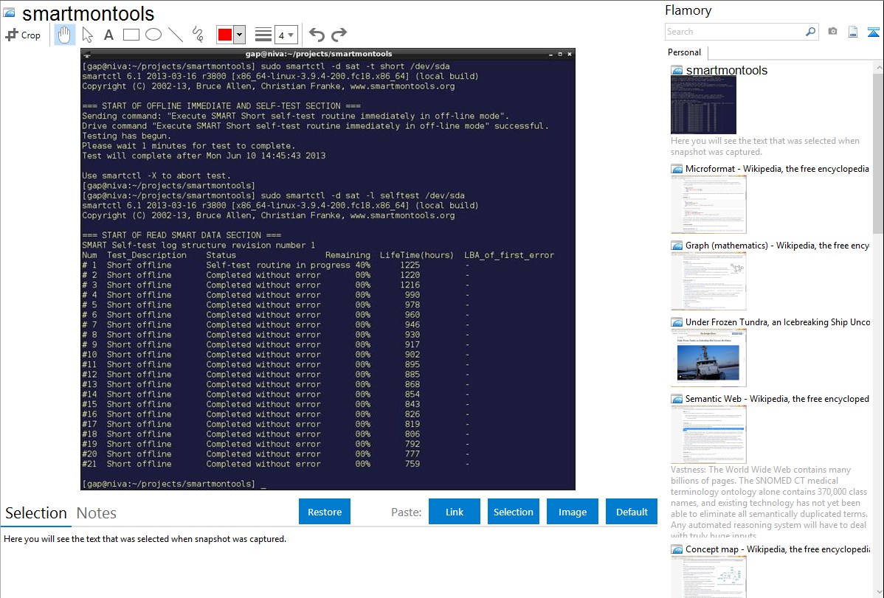Image resolution: width=884 pixels, height=598 pixels.
Task: Select the freehand scribble tool
Action: 198,35
